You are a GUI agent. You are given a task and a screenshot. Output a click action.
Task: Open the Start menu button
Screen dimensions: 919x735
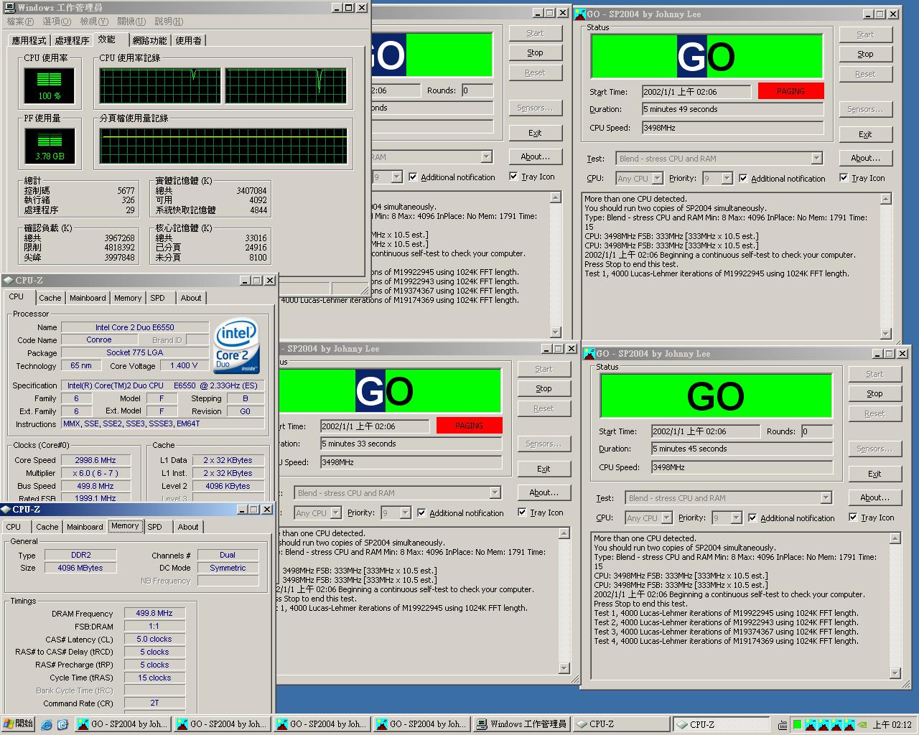(18, 724)
